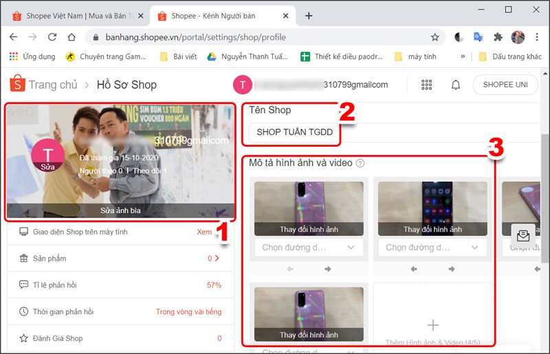Image resolution: width=550 pixels, height=354 pixels.
Task: Reload the Shopee seller page
Action: coord(52,37)
